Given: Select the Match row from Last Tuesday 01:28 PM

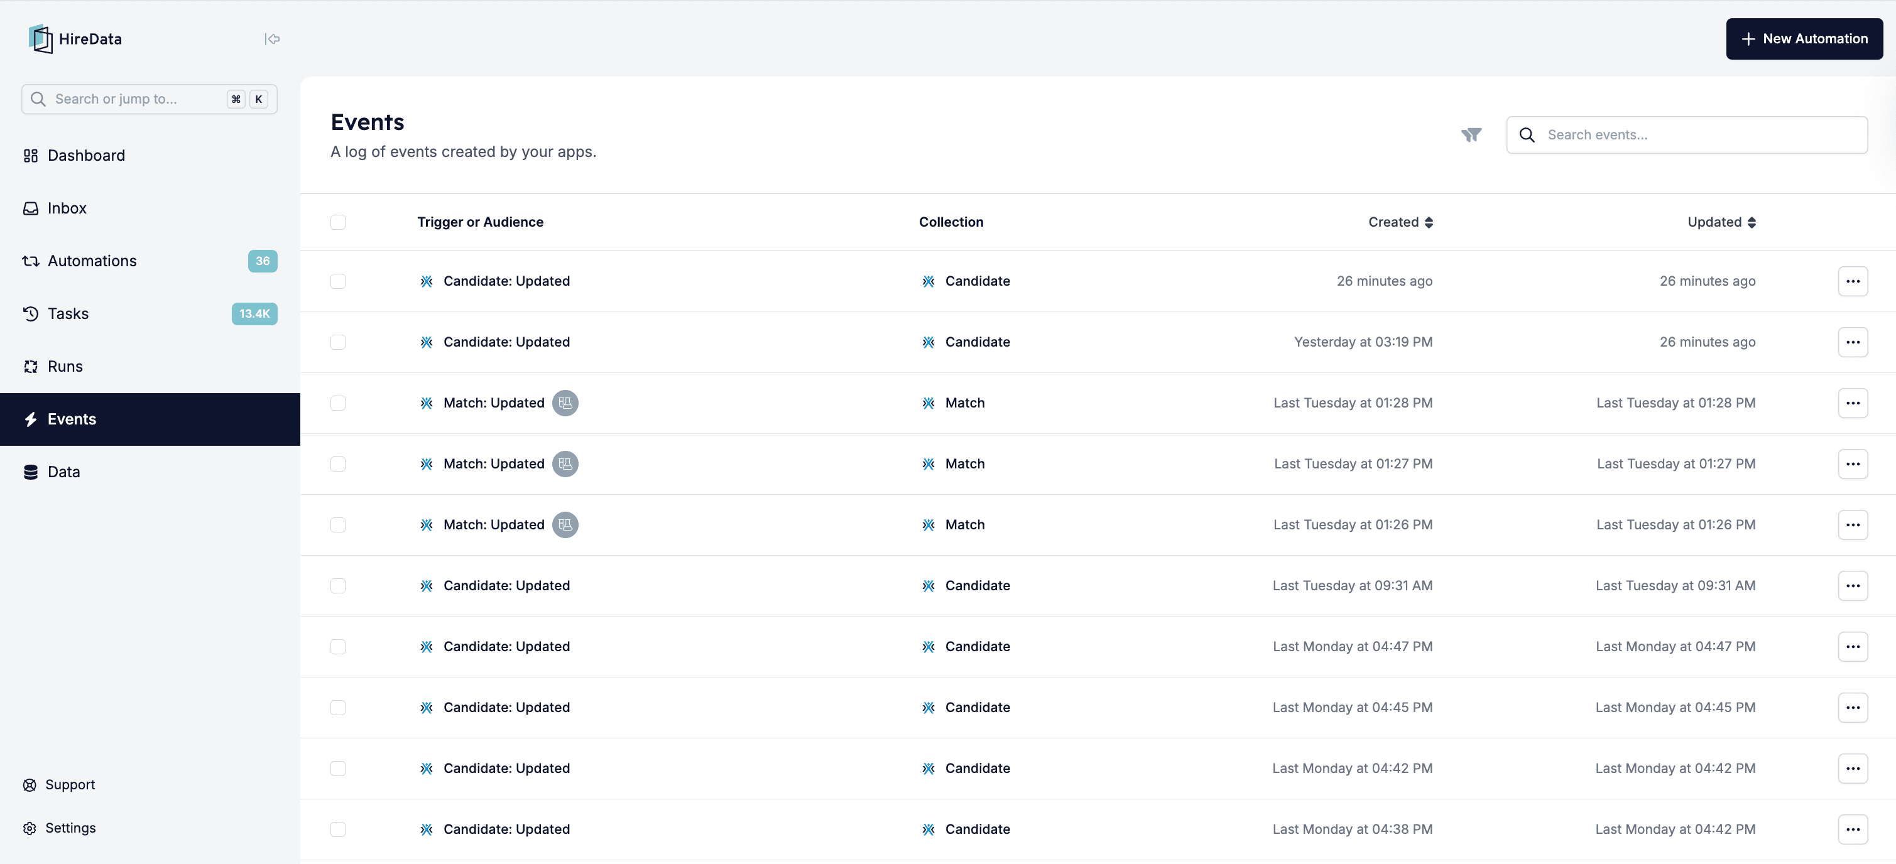Looking at the screenshot, I should tap(338, 403).
